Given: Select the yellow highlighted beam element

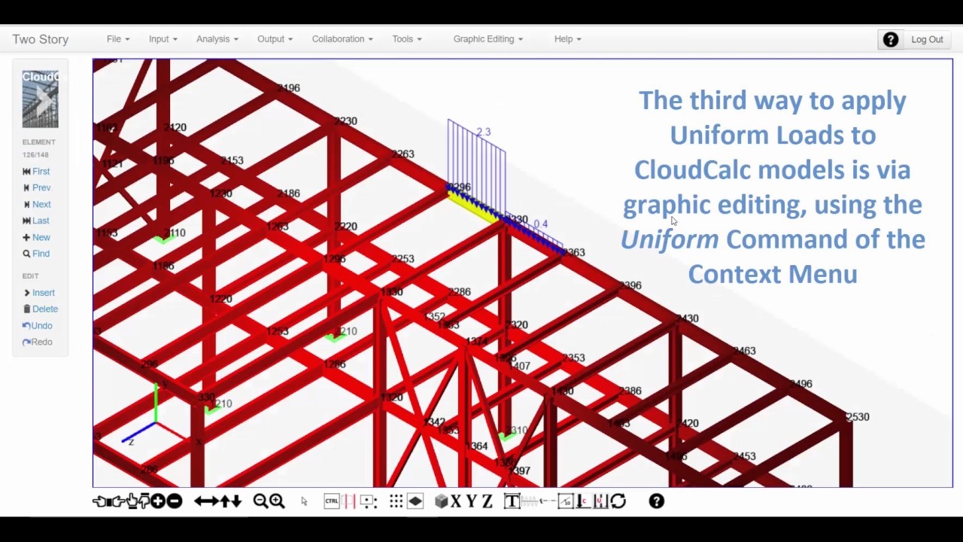Looking at the screenshot, I should point(475,207).
